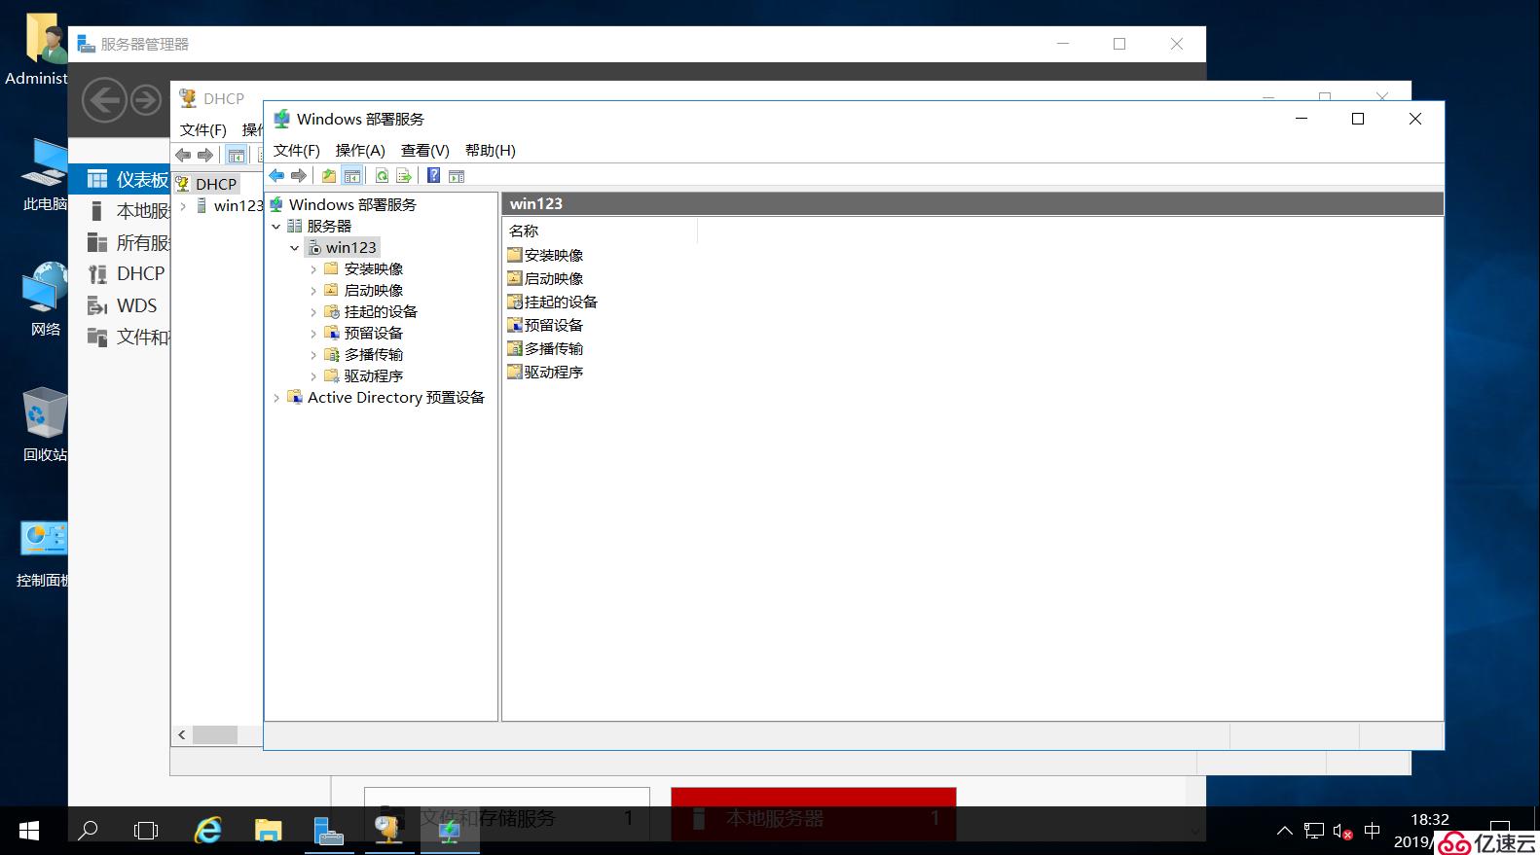Click the Forward arrow in WDS toolbar
Image resolution: width=1540 pixels, height=855 pixels.
coord(299,176)
